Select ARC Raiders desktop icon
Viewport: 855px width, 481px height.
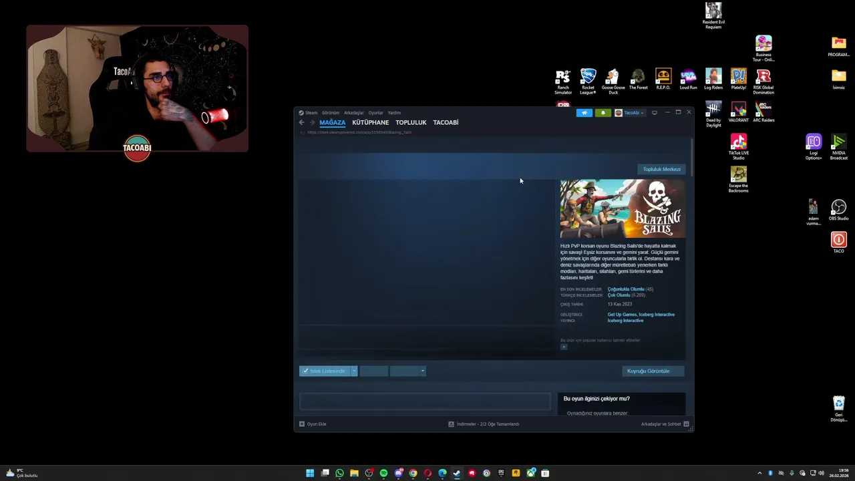(x=763, y=112)
